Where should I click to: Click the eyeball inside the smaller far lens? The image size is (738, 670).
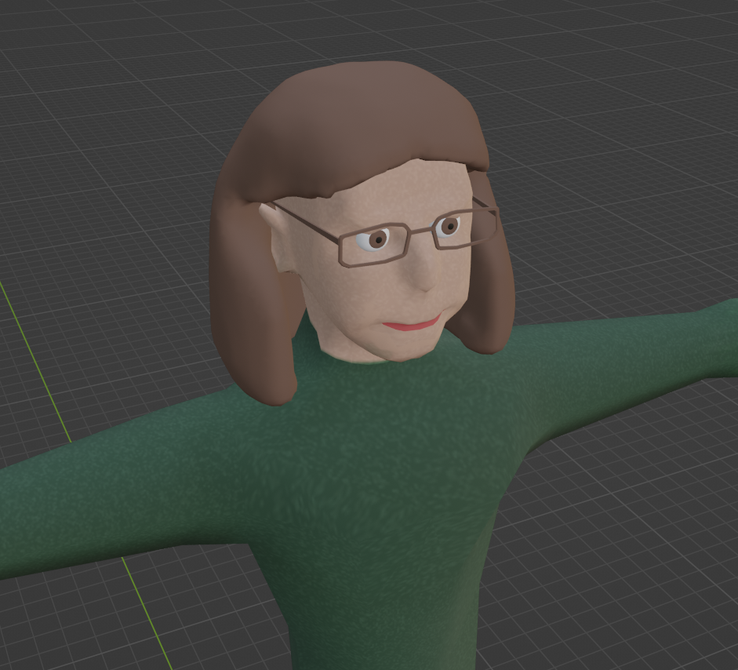448,226
